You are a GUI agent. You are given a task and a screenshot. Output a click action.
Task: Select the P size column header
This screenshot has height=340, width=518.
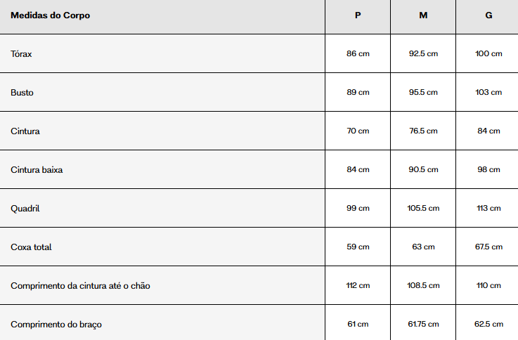(358, 15)
